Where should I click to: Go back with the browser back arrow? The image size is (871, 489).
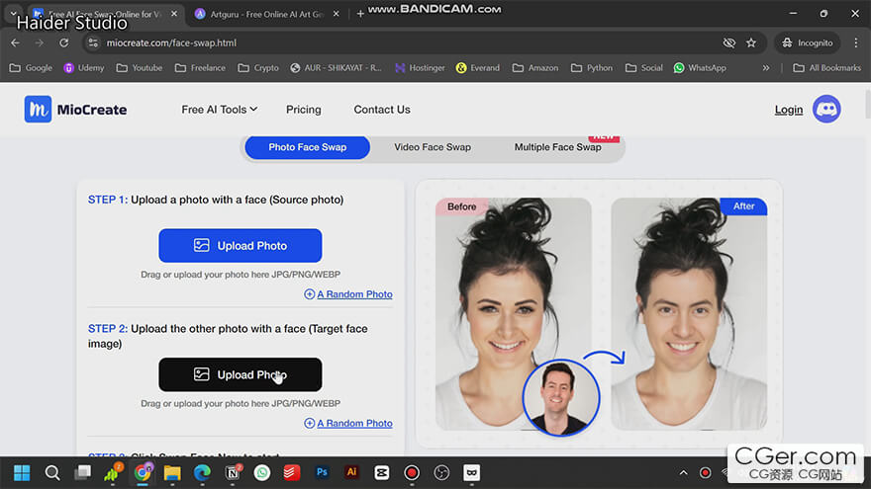(x=15, y=42)
